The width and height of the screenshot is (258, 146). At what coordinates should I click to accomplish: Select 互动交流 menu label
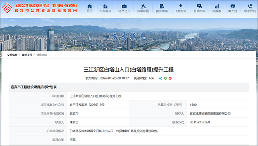pyautogui.click(x=200, y=11)
